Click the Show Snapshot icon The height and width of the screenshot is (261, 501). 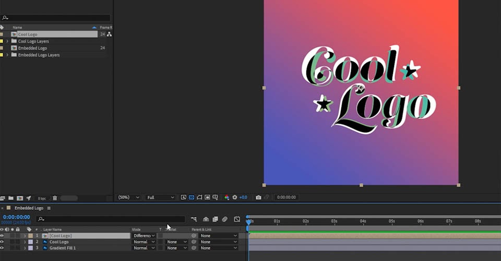(x=267, y=197)
